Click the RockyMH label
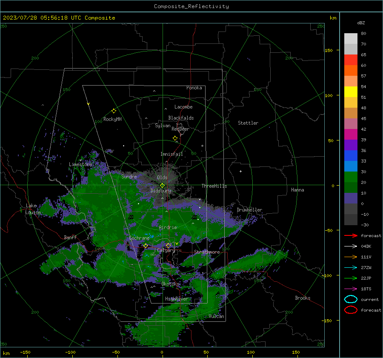The height and width of the screenshot is (358, 383). (x=112, y=119)
